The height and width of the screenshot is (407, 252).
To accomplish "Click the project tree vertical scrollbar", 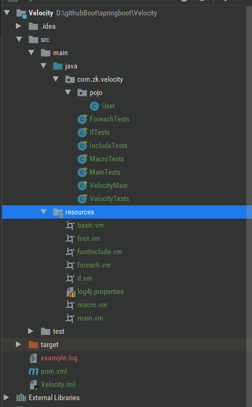I will click(249, 205).
